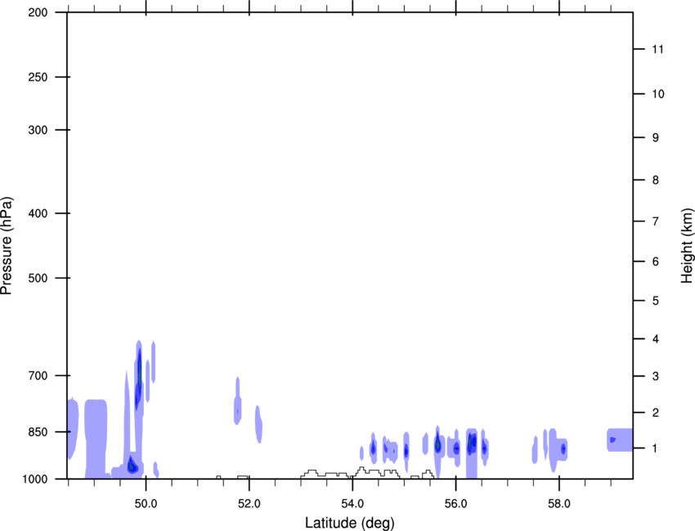Click the terrain outline near 54 degrees
Screen dimensions: 695x531
(350, 473)
